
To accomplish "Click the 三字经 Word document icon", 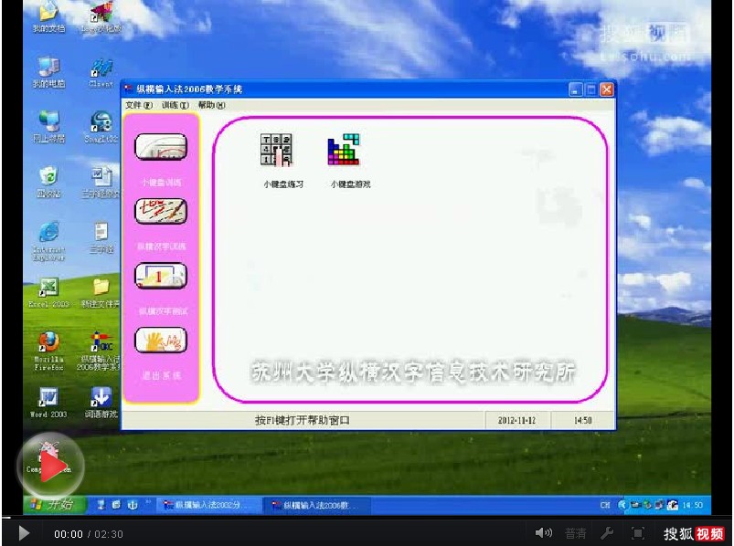I will click(101, 183).
